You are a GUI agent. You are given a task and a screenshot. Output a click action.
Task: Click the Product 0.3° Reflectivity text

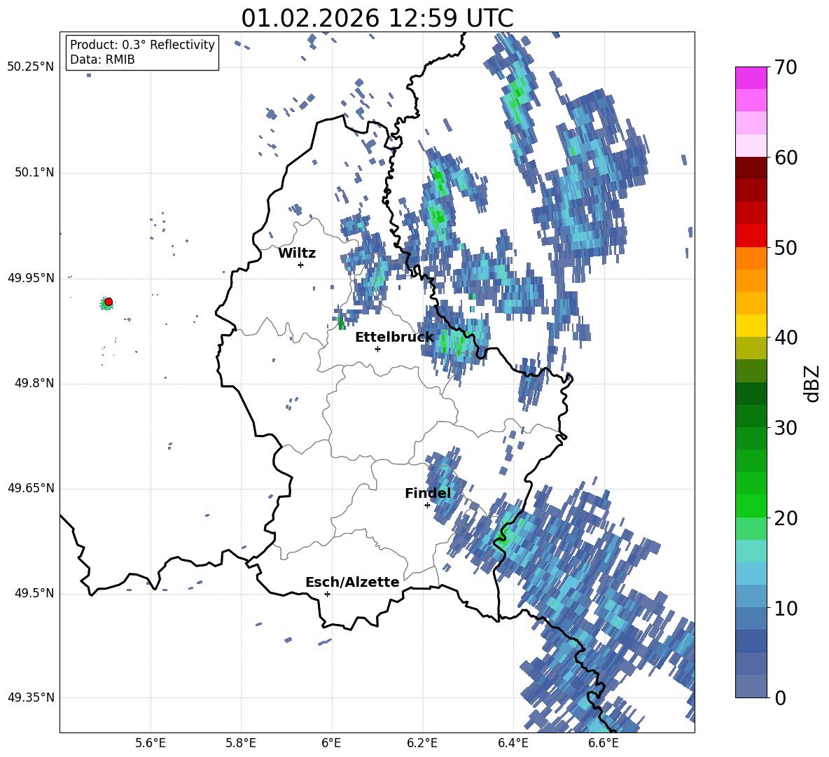click(142, 45)
